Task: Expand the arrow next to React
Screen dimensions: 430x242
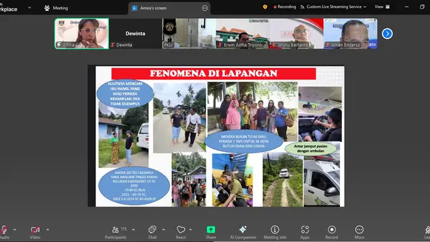Action: coord(190,230)
